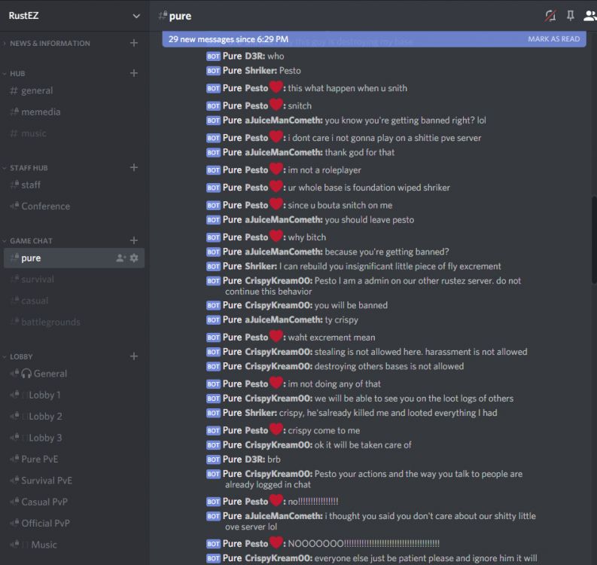Mute the pure channel notifications bell
The height and width of the screenshot is (565, 597).
click(x=550, y=16)
